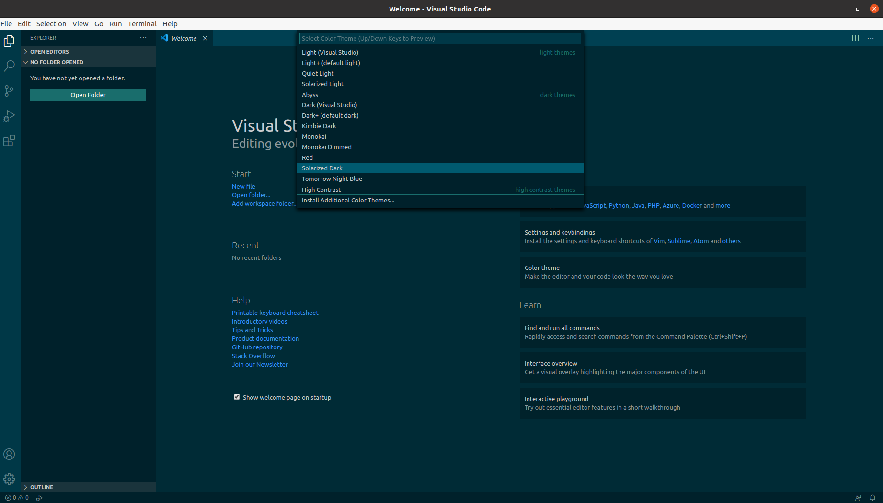Select the Quiet Light theme

click(440, 73)
